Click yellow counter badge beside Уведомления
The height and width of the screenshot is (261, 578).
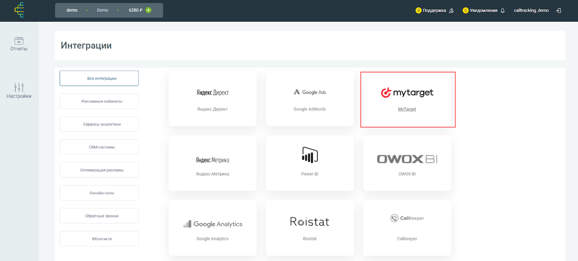click(466, 10)
